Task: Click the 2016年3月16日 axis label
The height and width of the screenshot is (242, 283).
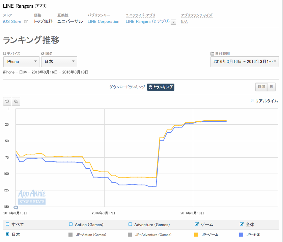Action: 15,213
